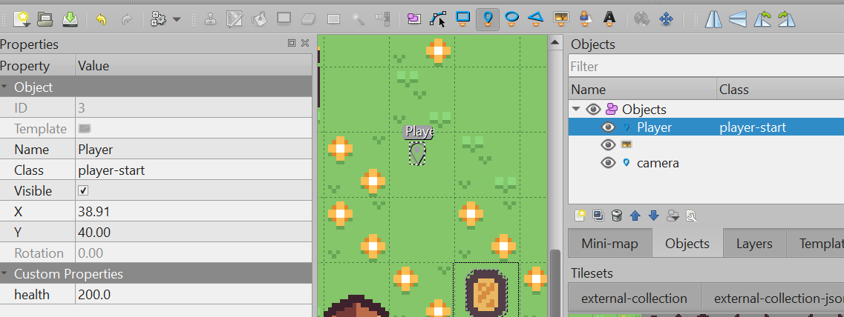Collapse the Custom Properties section
The height and width of the screenshot is (317, 844).
coord(6,274)
